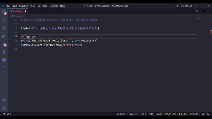Open the Source Control view
The width and height of the screenshot is (212, 119).
(x=4, y=28)
